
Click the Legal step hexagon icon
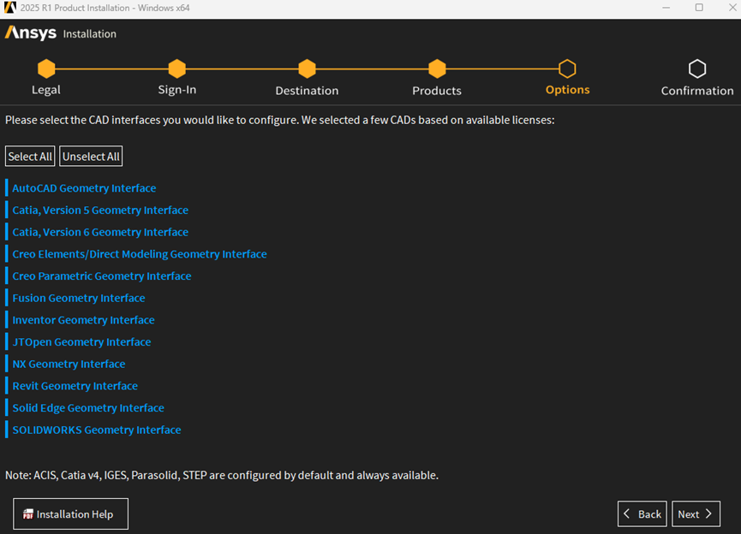pos(46,69)
